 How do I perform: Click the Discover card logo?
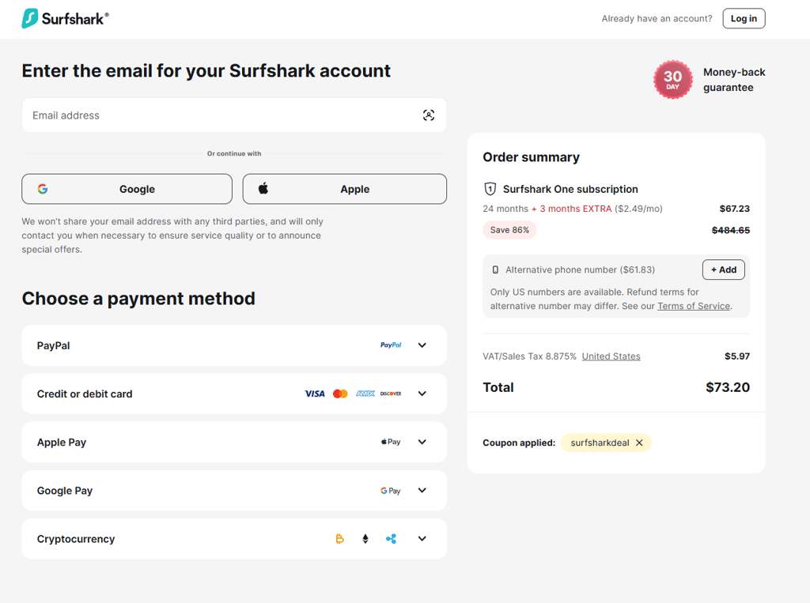point(391,394)
